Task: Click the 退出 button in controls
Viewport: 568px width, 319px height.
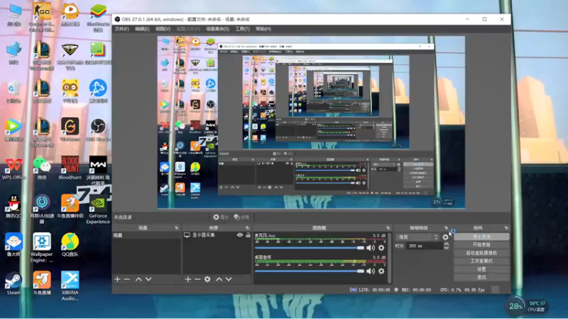Action: point(481,277)
